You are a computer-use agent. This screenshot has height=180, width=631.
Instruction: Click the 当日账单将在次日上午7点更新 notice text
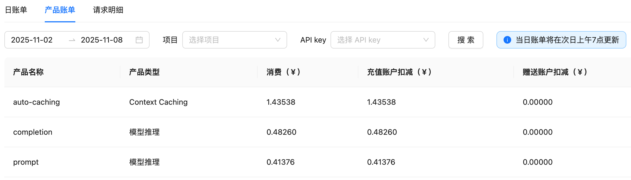567,40
